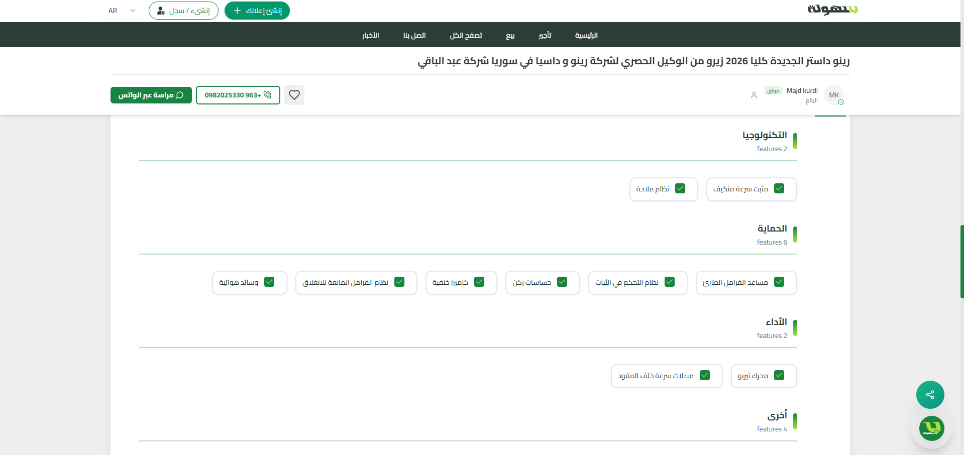Open تصفح الكل from the navigation bar
The width and height of the screenshot is (964, 455).
pos(465,35)
